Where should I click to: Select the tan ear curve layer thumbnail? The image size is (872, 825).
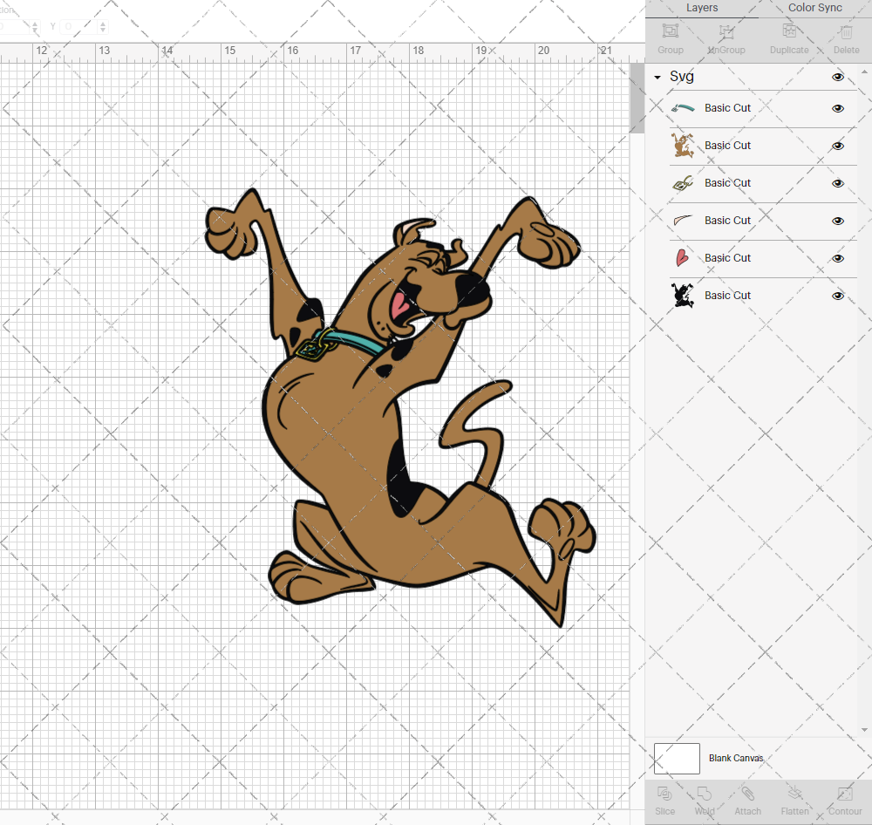683,221
